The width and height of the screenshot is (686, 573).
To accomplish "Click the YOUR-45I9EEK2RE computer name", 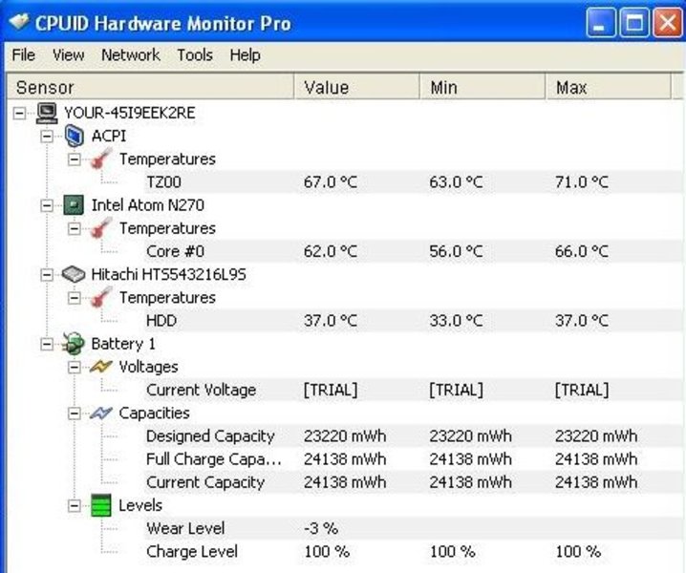I will tap(130, 113).
